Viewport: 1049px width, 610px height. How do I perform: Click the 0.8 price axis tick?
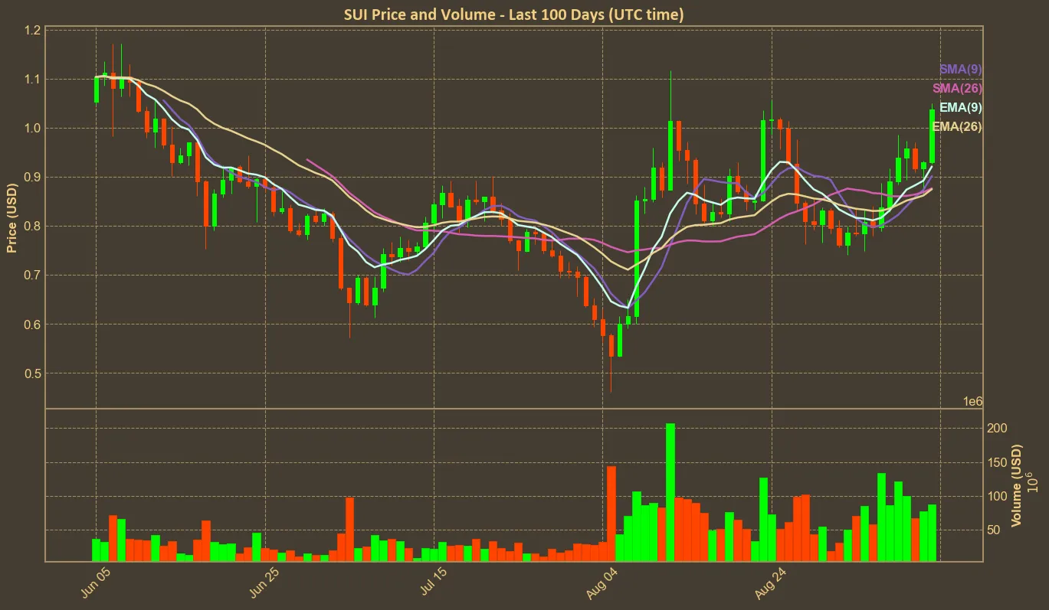[x=31, y=227]
